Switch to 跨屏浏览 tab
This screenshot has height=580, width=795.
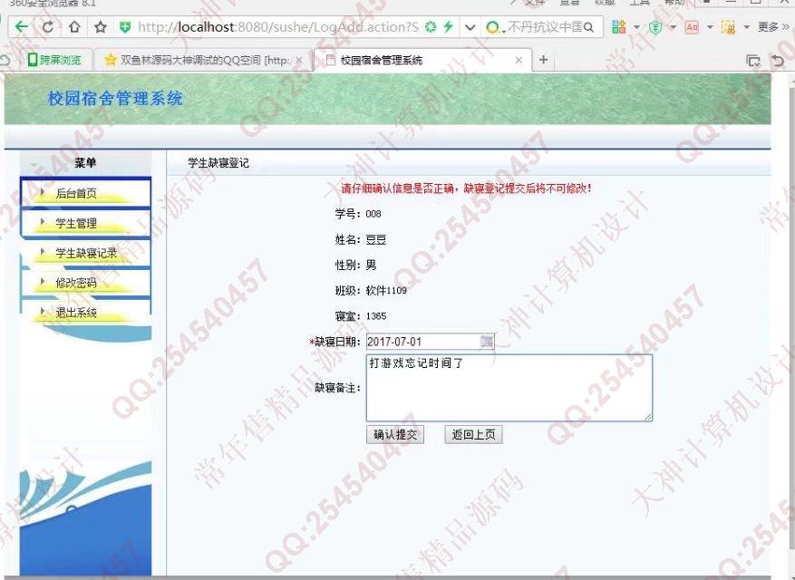(54, 61)
